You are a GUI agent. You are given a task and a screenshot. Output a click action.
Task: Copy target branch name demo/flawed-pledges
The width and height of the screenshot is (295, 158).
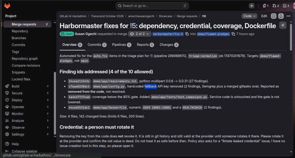click(x=233, y=34)
